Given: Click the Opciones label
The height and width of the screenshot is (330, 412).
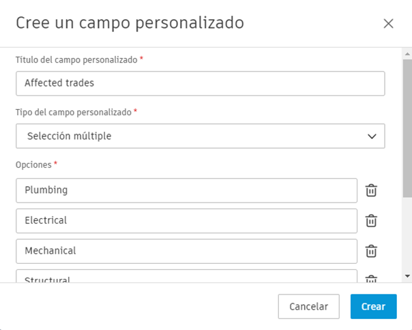Looking at the screenshot, I should 33,164.
